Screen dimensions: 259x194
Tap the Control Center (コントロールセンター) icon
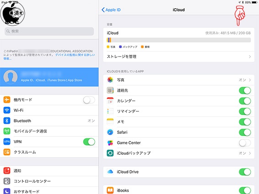[7, 181]
